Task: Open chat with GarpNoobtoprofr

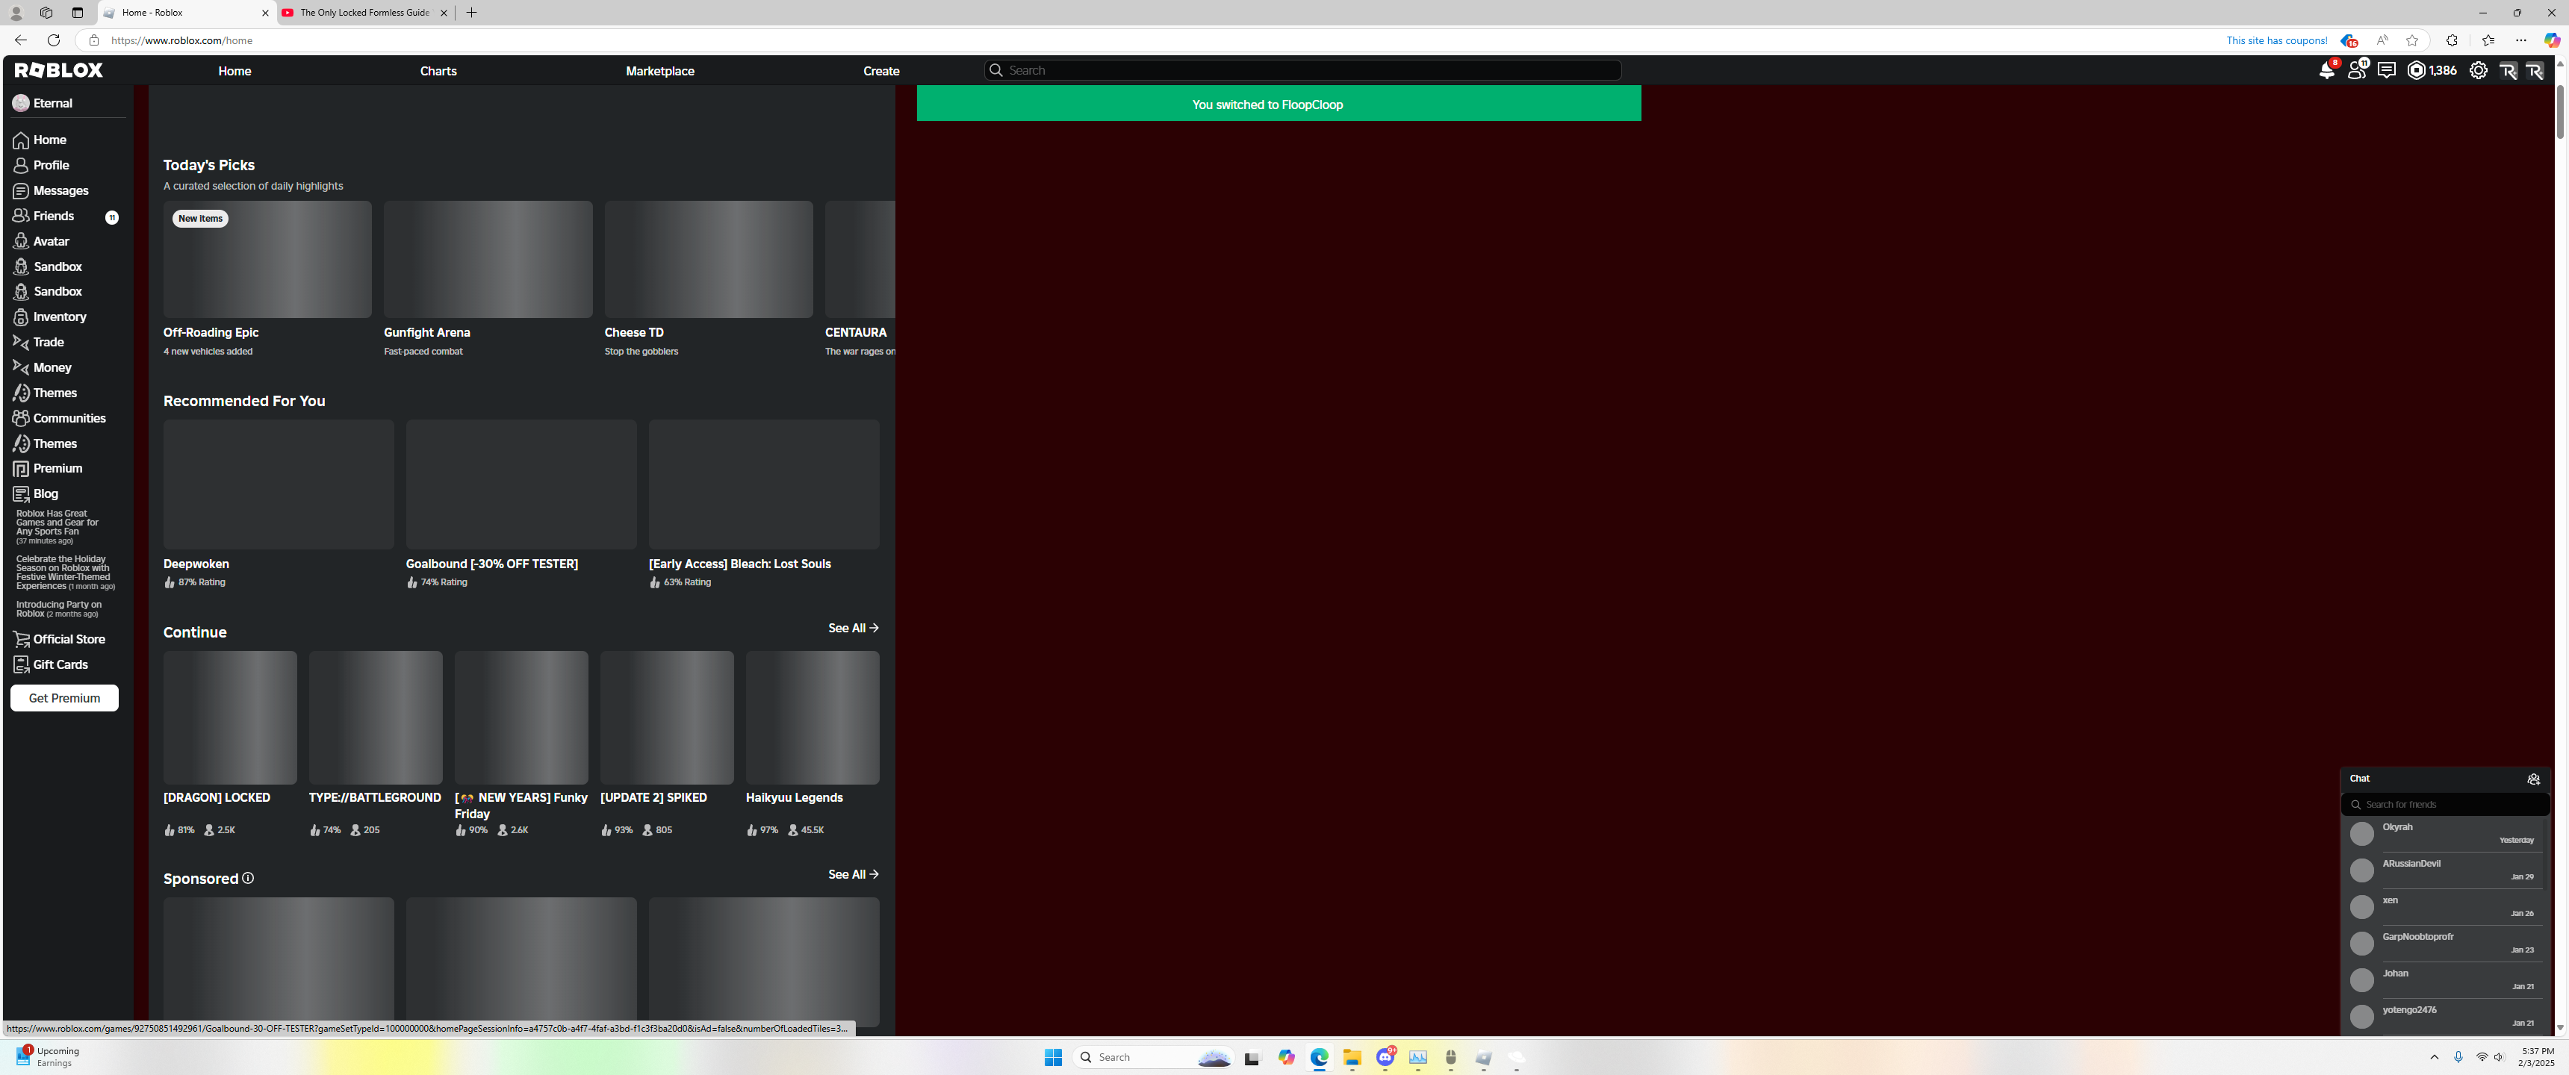Action: [2444, 944]
